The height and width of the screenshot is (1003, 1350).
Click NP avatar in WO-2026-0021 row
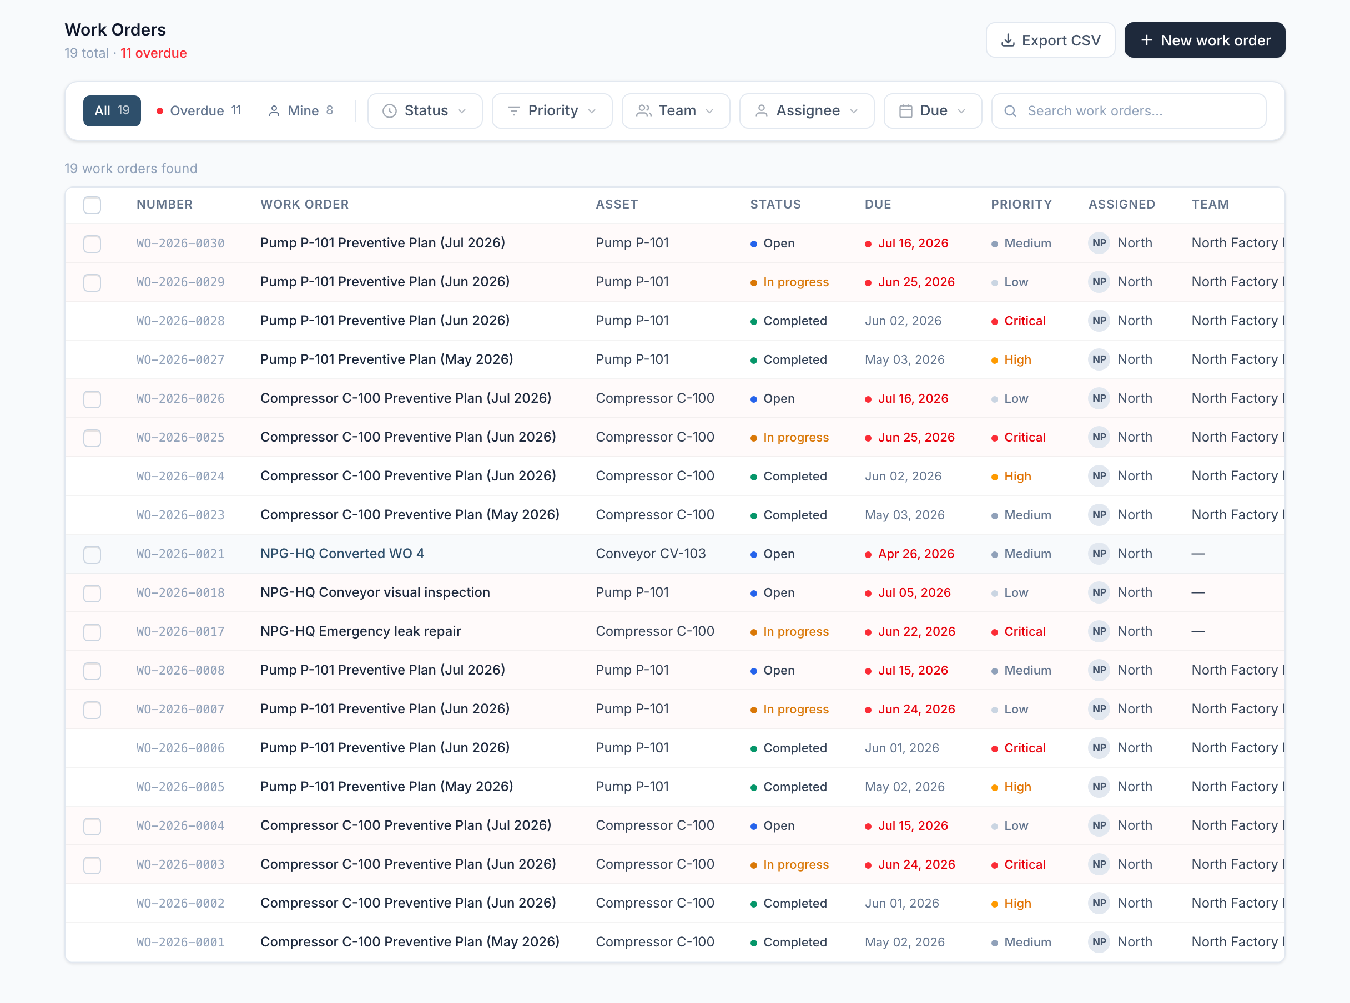1099,554
